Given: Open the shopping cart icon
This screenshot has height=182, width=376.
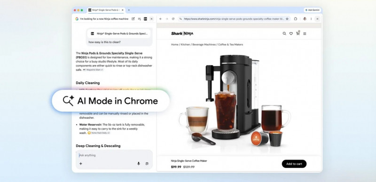Looking at the screenshot, I should 298,33.
